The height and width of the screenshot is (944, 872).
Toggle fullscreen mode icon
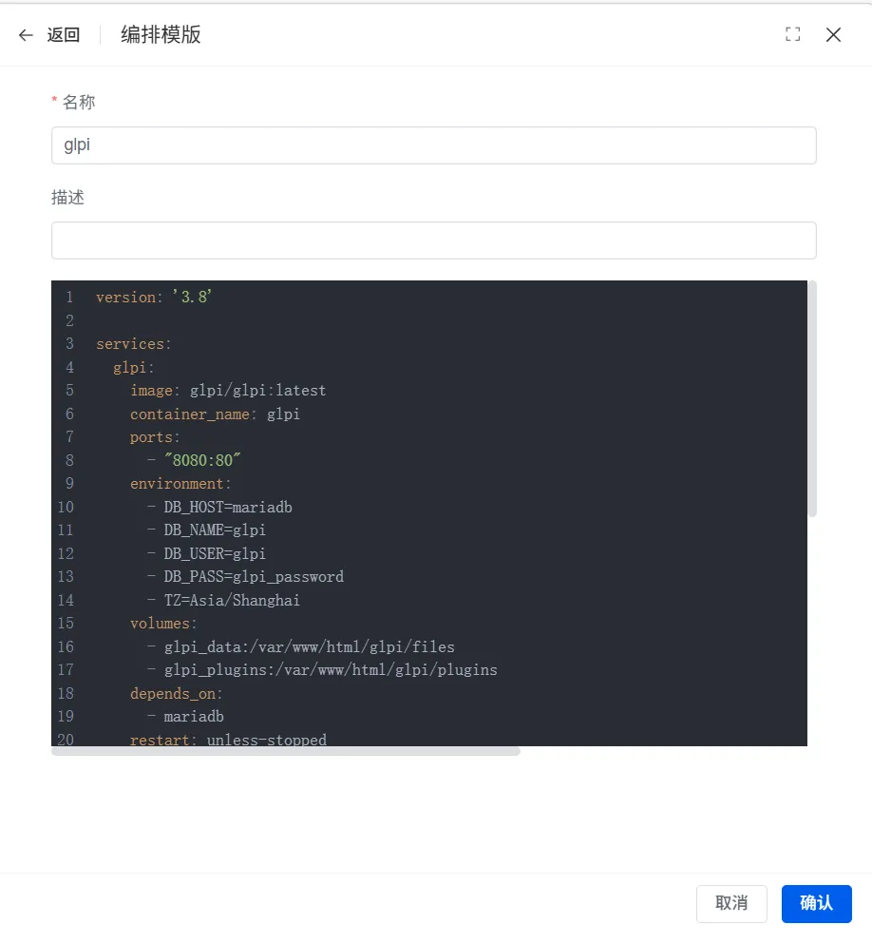tap(792, 34)
